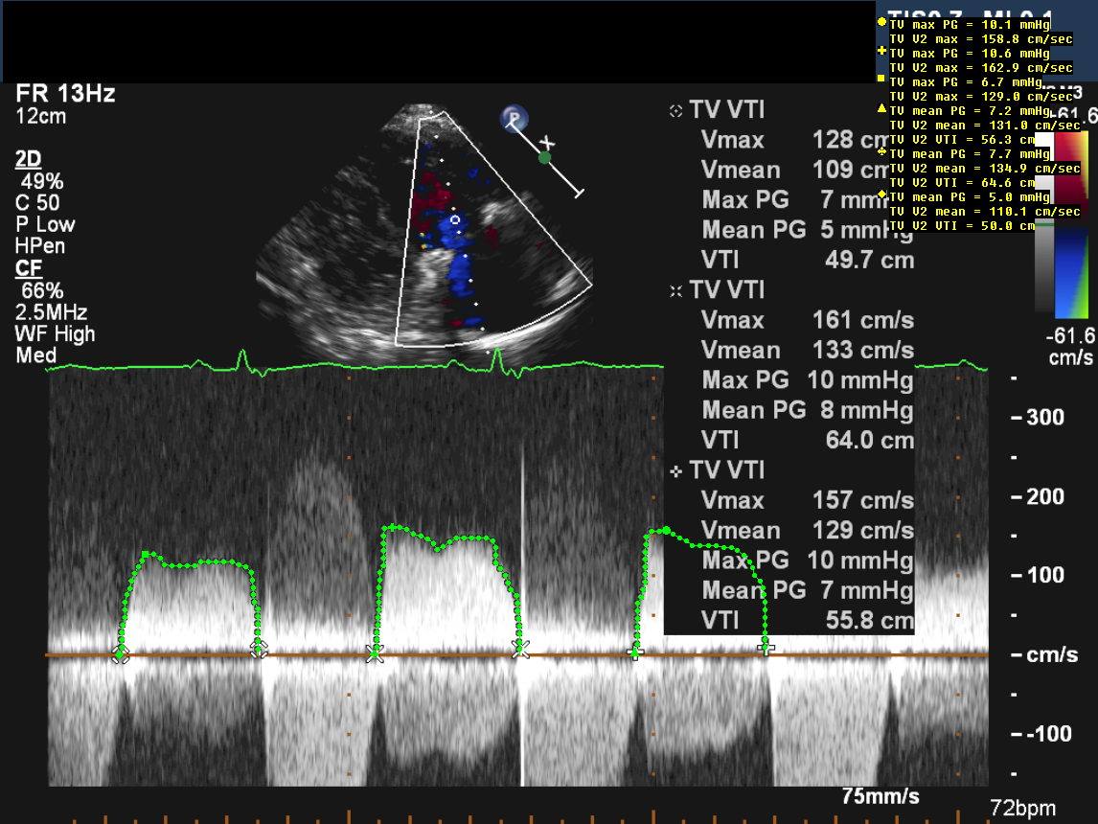Click the X caliper at the second trace start
Screen dimensions: 1098x824
375,653
